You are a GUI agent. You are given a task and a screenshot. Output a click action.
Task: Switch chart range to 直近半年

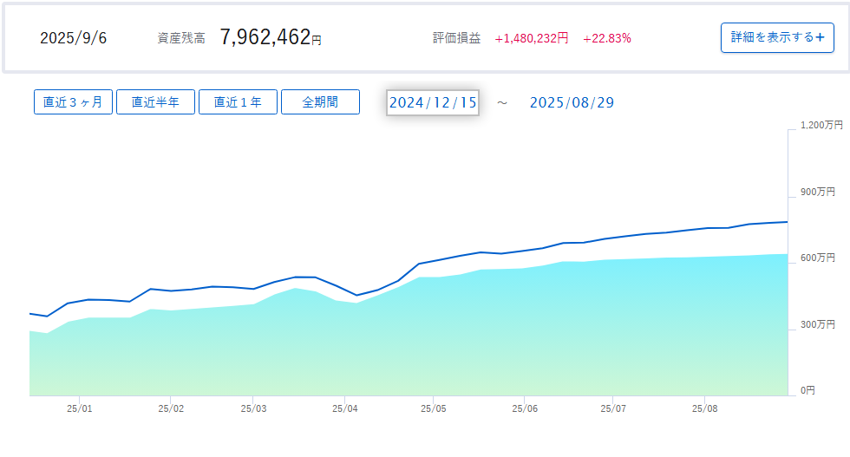tap(155, 101)
